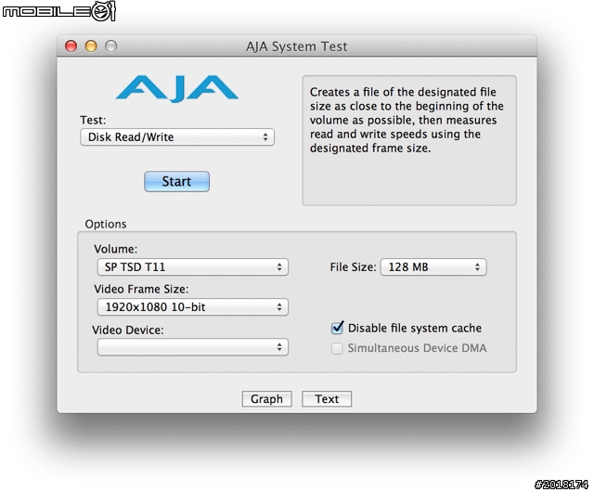Click the Mobile01 watermark logo
This screenshot has height=492, width=594.
pos(58,11)
